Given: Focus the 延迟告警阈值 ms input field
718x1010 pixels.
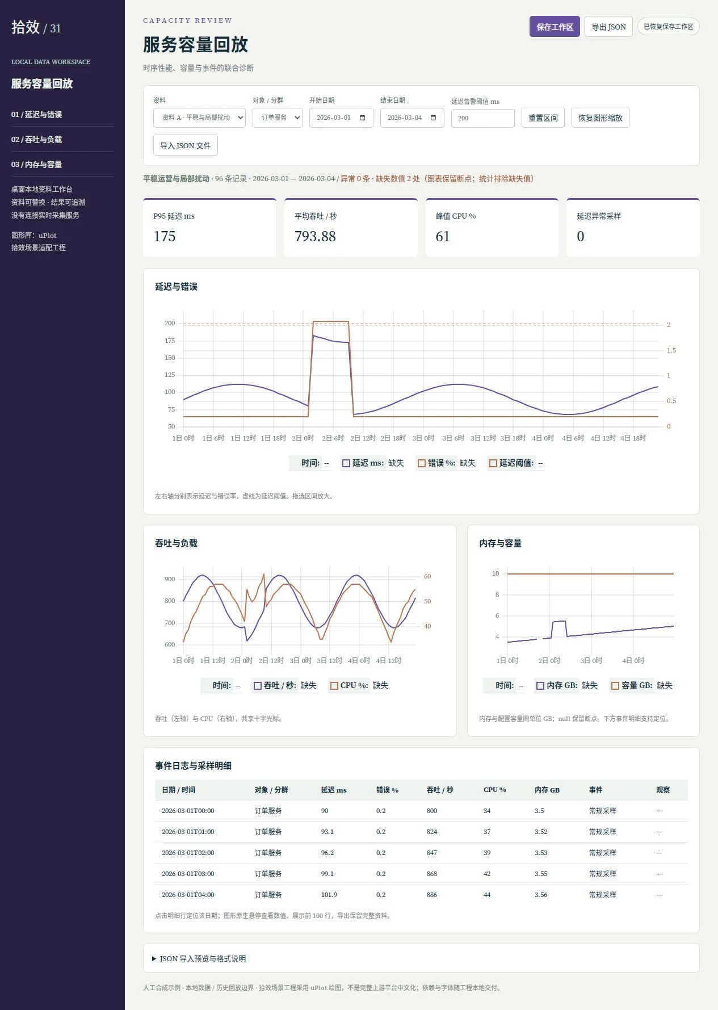Looking at the screenshot, I should pos(483,118).
